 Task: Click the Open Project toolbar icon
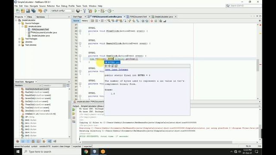click(28, 11)
